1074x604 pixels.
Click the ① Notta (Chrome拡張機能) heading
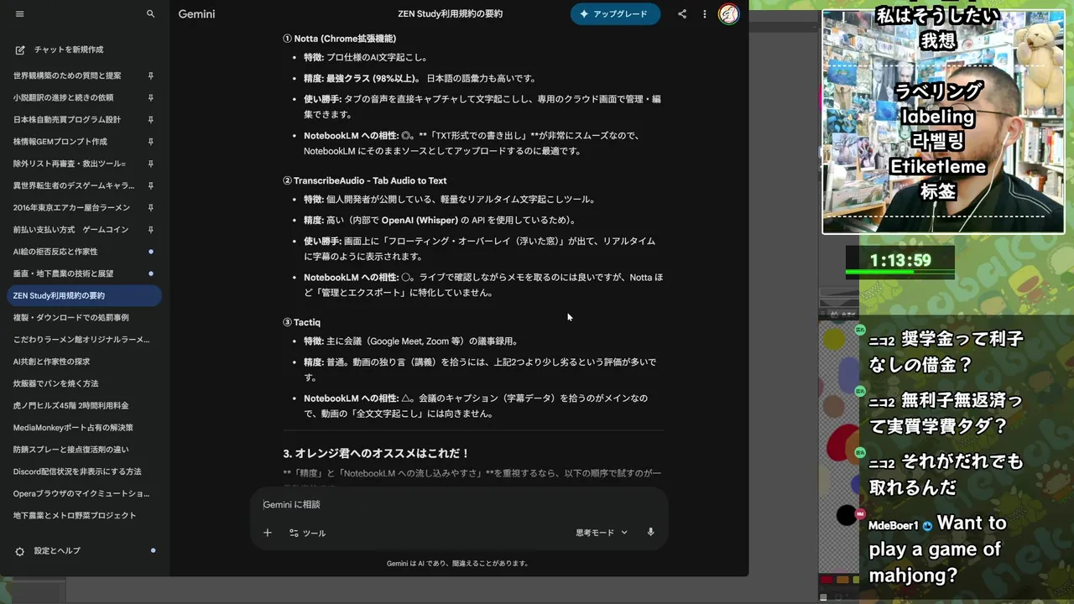(x=339, y=39)
